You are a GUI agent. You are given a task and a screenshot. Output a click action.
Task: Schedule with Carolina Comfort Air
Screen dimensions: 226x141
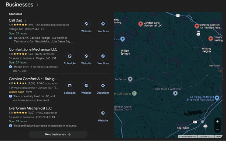(x=70, y=85)
